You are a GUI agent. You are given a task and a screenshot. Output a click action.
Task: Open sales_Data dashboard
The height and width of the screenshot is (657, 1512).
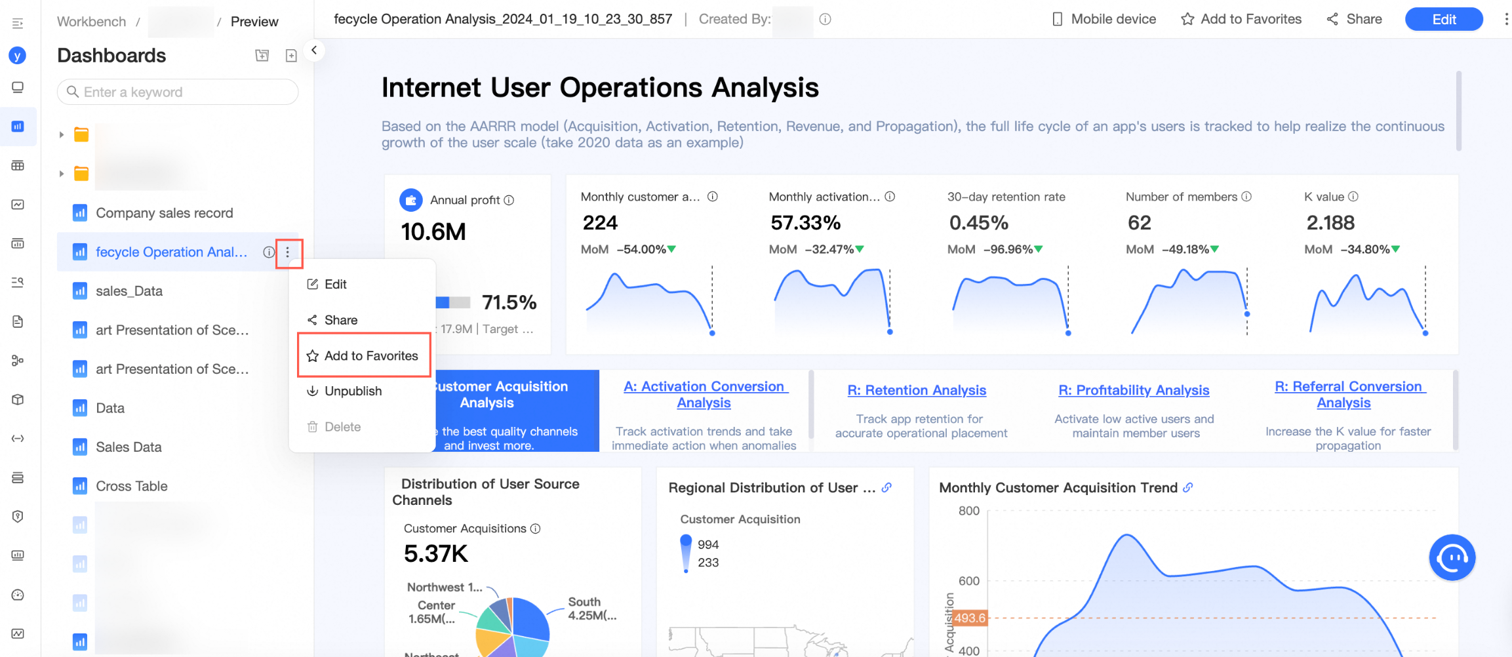click(129, 291)
